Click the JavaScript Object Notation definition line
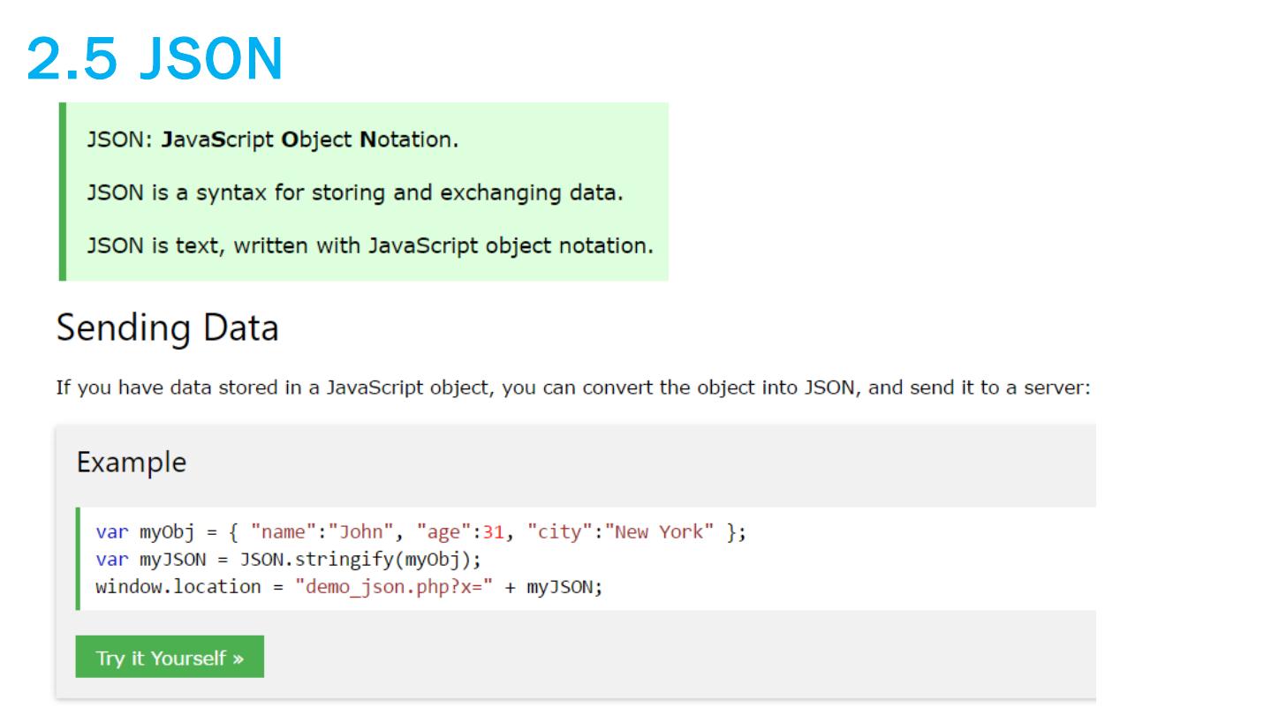The image size is (1272, 715). (272, 139)
